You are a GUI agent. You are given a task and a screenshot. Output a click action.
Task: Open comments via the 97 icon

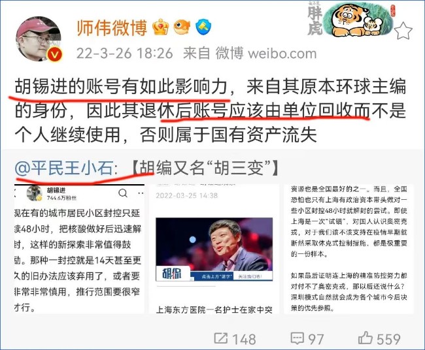[307, 339]
